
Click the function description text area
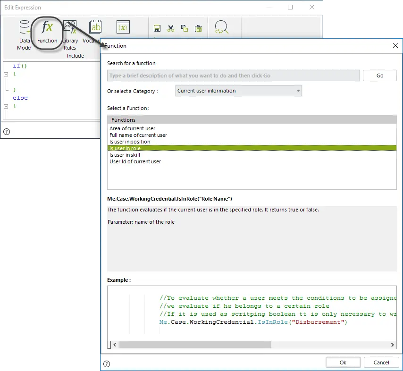(252, 238)
